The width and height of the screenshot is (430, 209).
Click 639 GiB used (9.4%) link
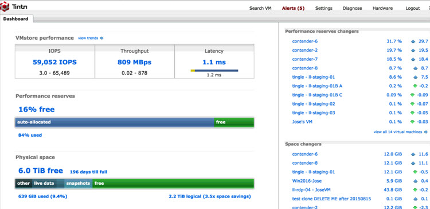(x=42, y=196)
